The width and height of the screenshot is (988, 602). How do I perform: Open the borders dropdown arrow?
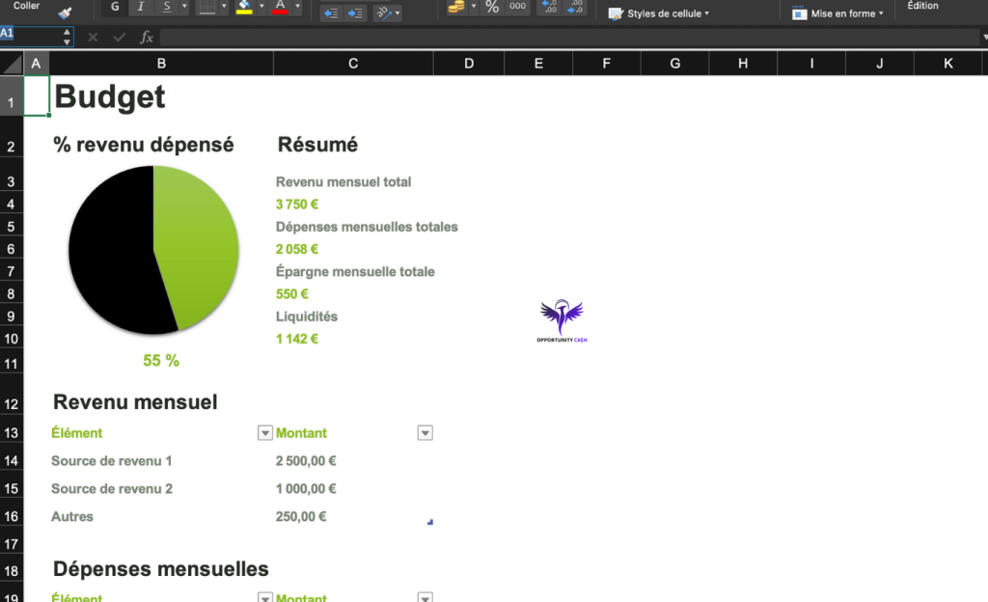pyautogui.click(x=224, y=7)
